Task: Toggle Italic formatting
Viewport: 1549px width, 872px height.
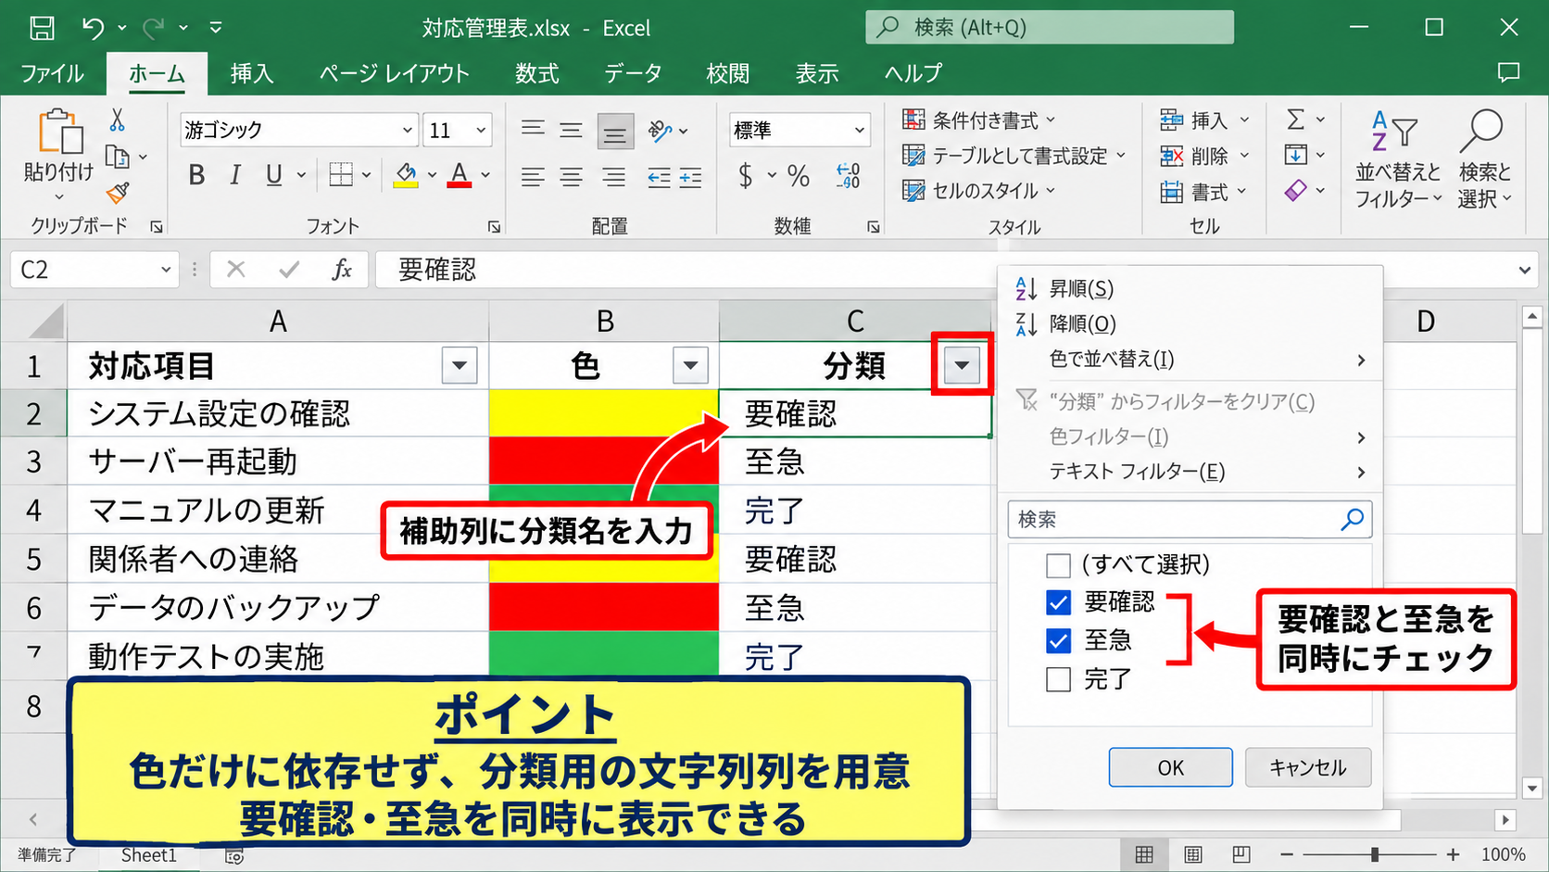Action: click(x=235, y=175)
